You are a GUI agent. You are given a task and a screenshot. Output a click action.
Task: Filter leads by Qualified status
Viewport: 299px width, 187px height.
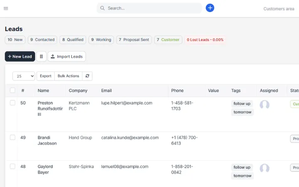coord(73,40)
